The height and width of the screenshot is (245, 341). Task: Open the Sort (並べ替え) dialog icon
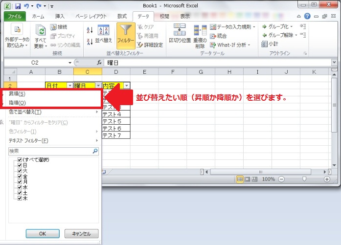pyautogui.click(x=104, y=30)
